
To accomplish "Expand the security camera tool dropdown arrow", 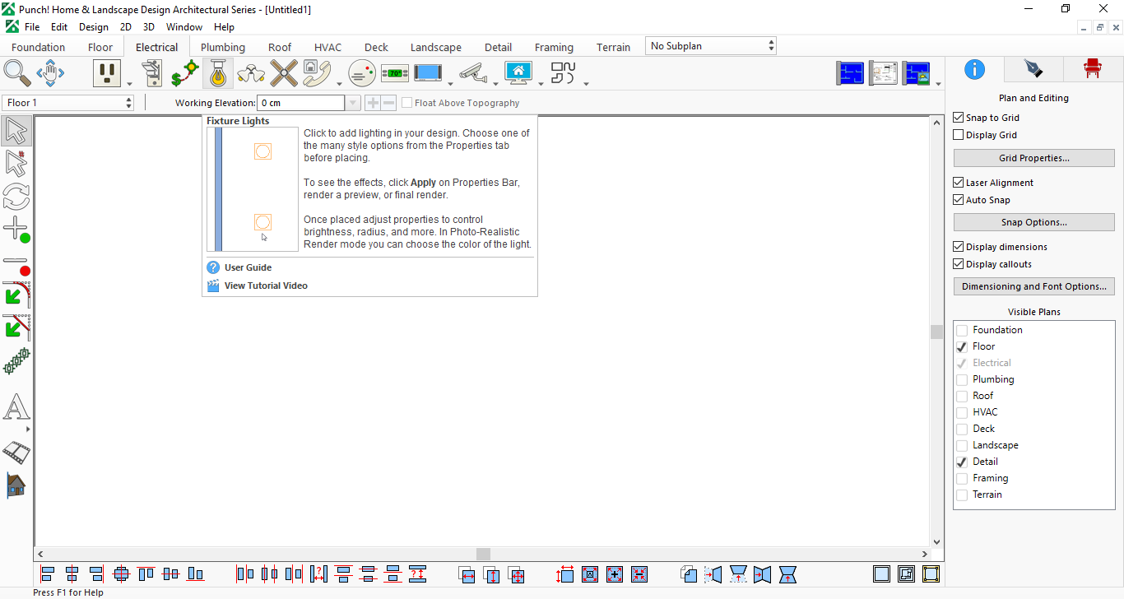I will (x=495, y=82).
